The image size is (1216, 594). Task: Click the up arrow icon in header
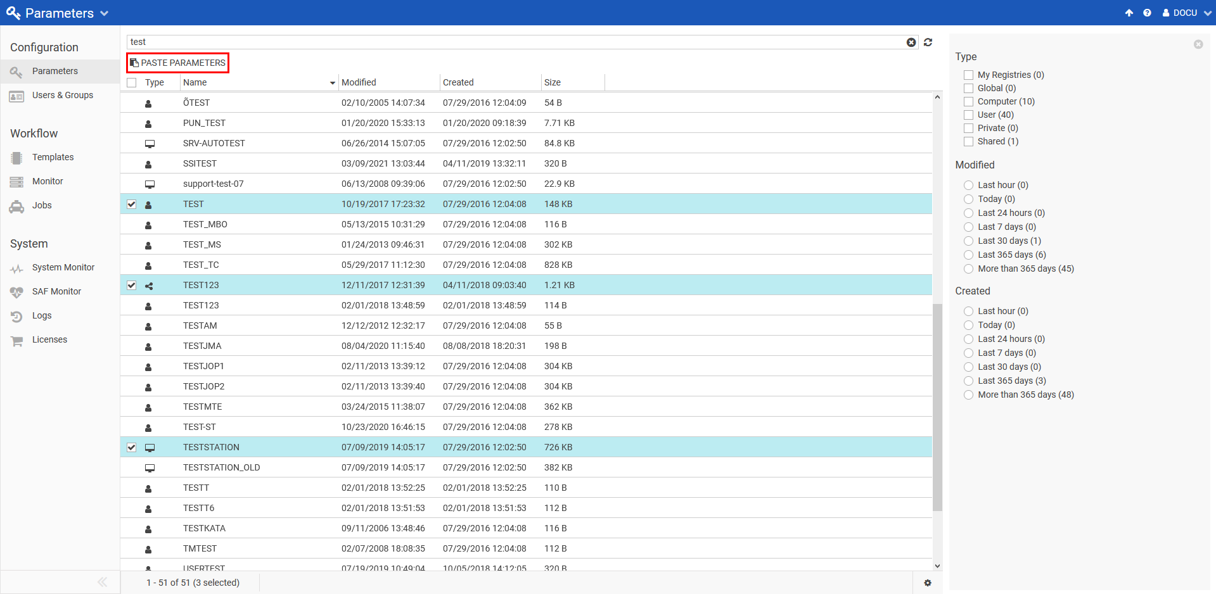tap(1129, 13)
